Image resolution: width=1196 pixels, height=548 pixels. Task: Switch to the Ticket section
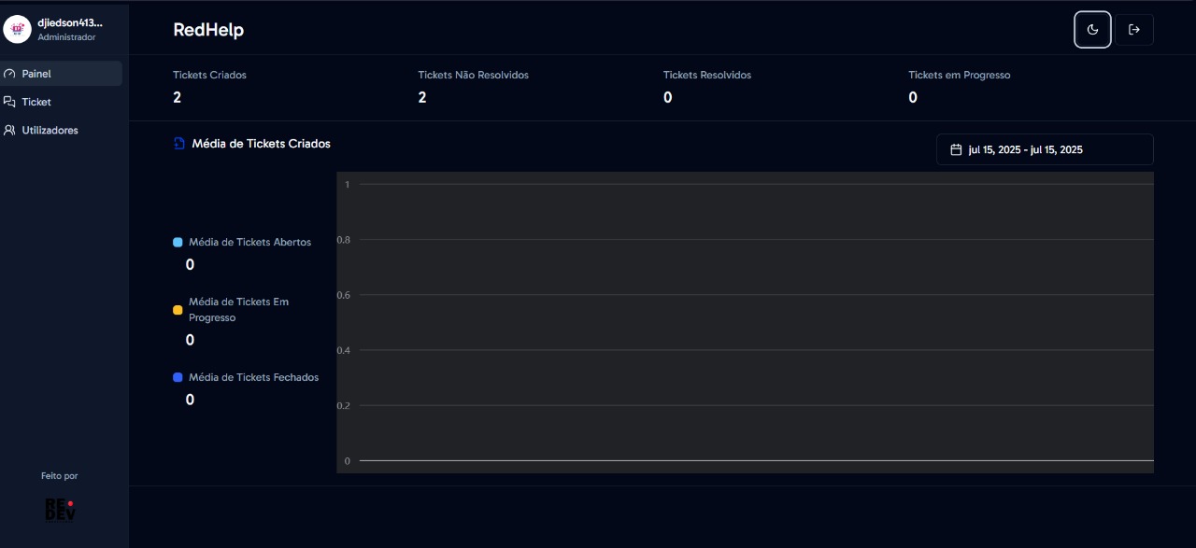point(36,102)
